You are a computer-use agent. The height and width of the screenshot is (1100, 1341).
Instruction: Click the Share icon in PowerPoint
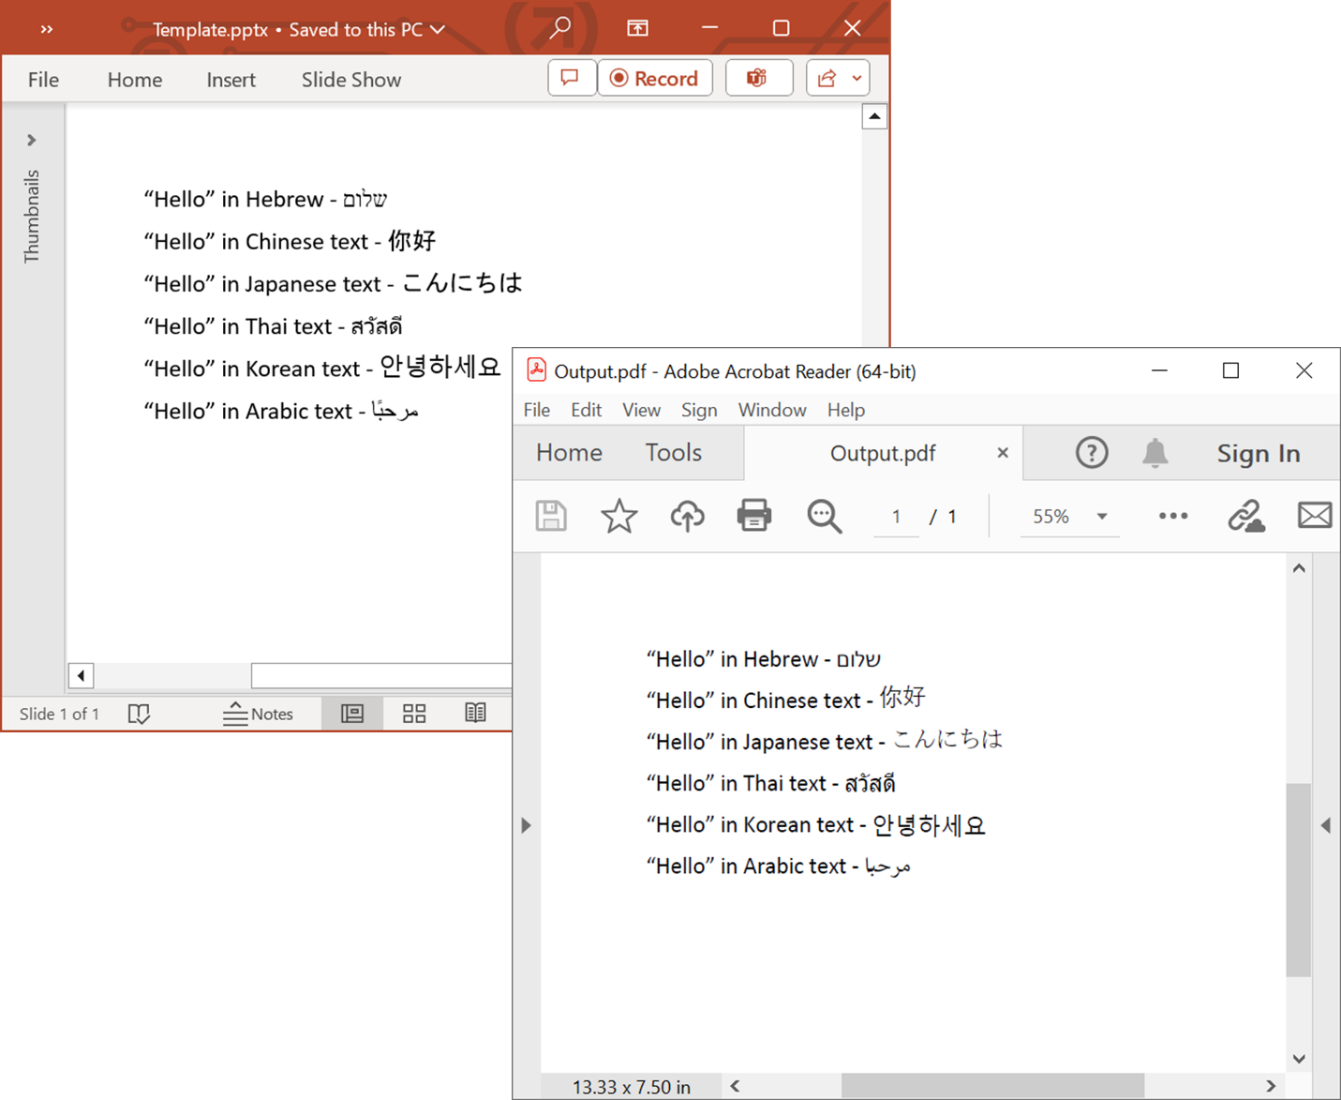tap(827, 78)
